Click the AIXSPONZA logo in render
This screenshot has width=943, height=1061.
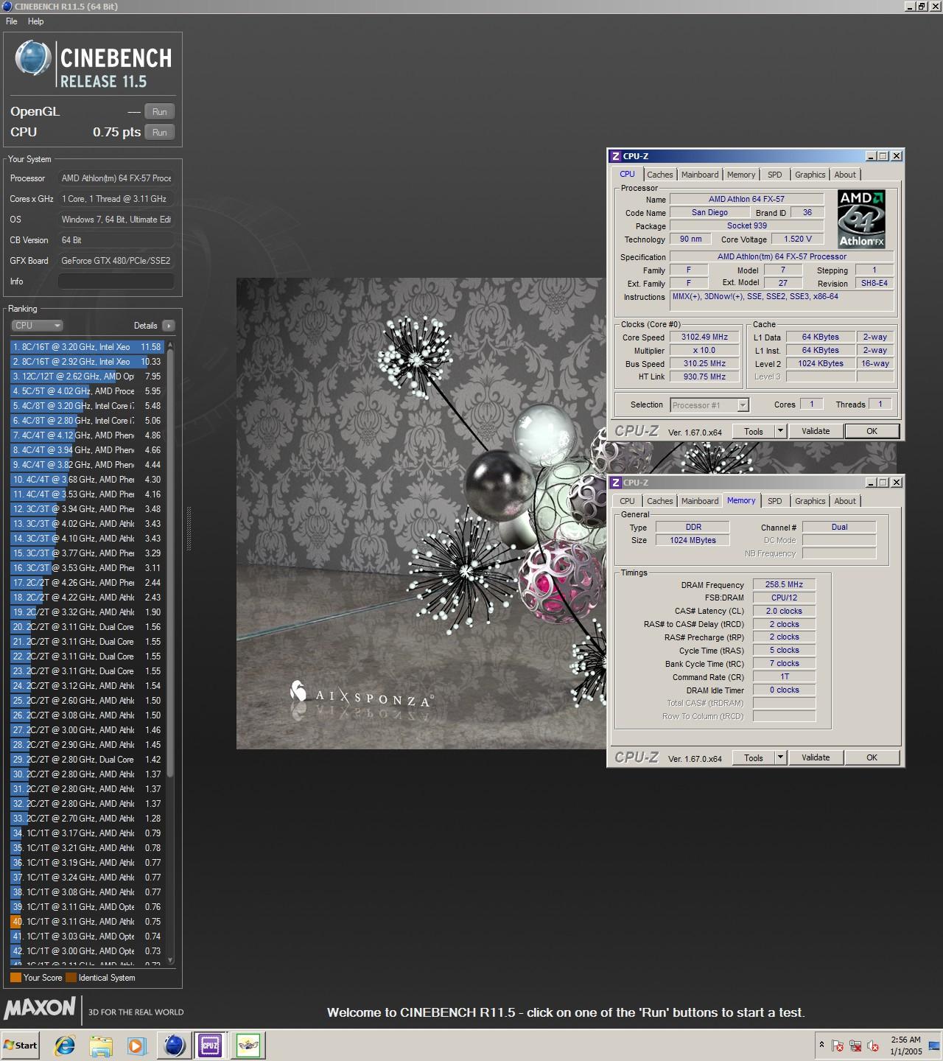(361, 695)
